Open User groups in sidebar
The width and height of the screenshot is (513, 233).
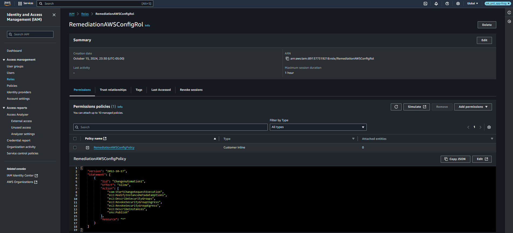click(15, 67)
